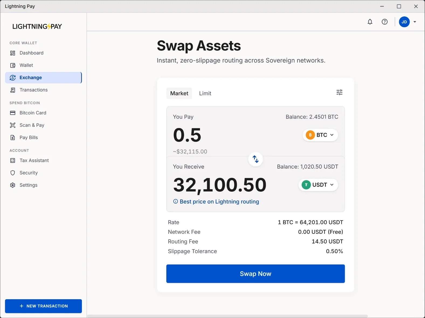The image size is (425, 318).
Task: Click the 0.50% slippage tolerance value
Action: click(x=334, y=251)
